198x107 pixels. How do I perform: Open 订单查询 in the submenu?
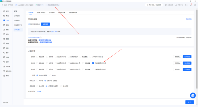pyautogui.click(x=17, y=20)
